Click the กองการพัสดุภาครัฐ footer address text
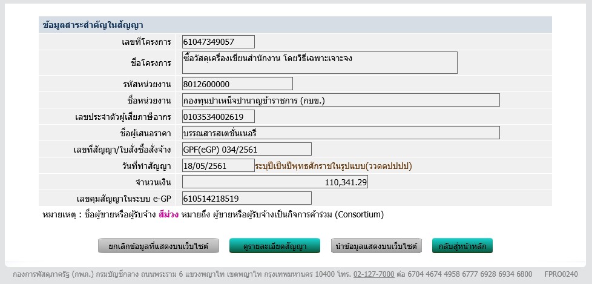Screen dimensions: 592x284 182,274
